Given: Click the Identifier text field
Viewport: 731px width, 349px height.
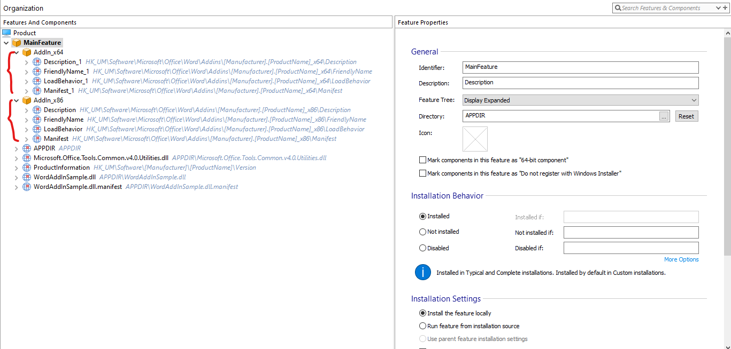Looking at the screenshot, I should point(580,67).
